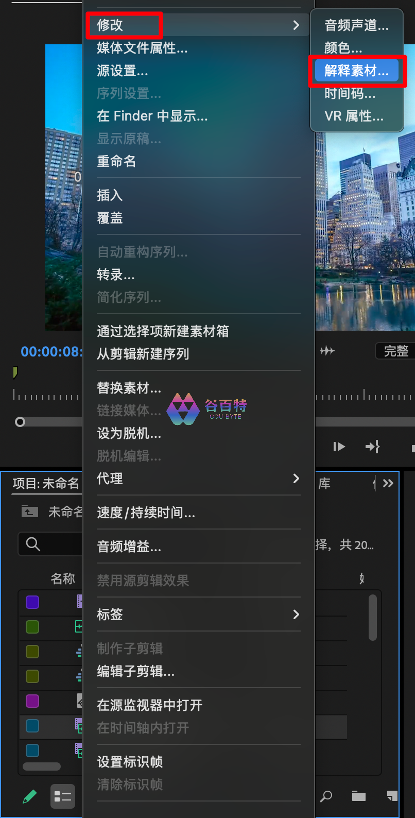Viewport: 415px width, 818px height.
Task: Open the 完整 playback resolution dropdown
Action: 395,351
